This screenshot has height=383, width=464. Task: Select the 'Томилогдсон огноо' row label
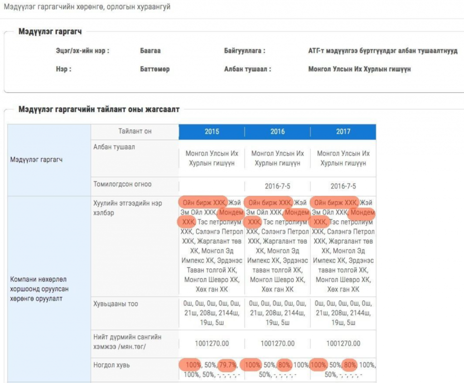coord(122,184)
